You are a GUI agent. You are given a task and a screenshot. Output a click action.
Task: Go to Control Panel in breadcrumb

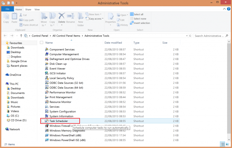click(x=40, y=36)
